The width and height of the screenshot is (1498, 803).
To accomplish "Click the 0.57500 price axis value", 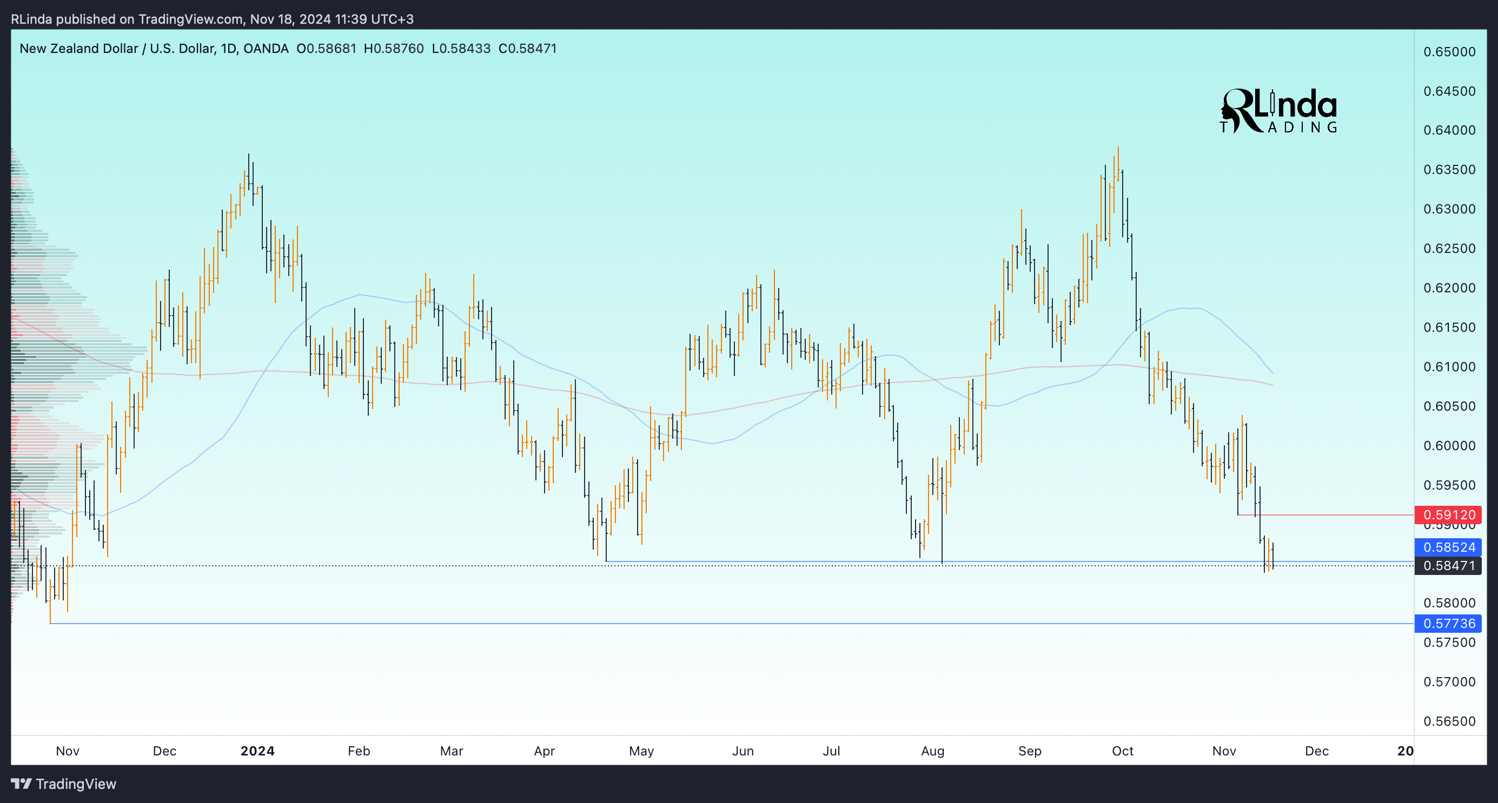I will [1449, 643].
